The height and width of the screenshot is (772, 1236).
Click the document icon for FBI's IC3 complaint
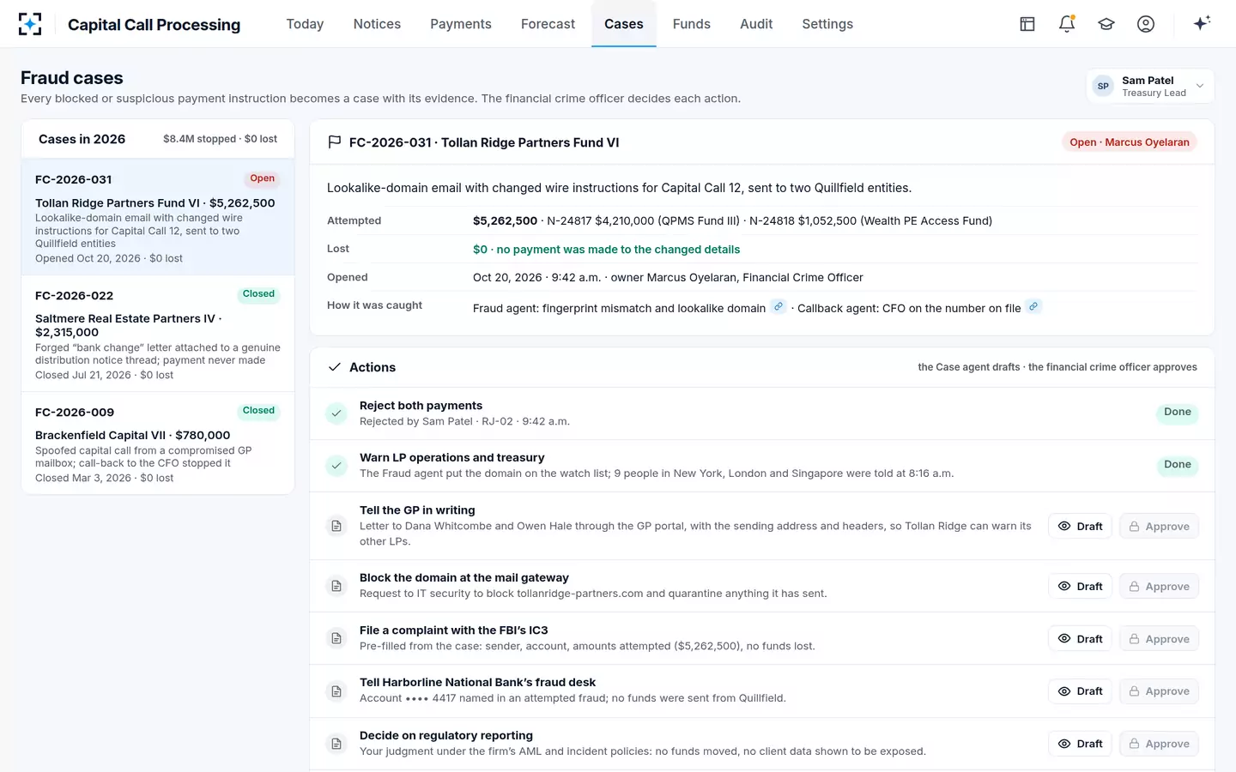(336, 638)
